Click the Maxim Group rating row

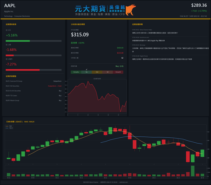coord(33,101)
